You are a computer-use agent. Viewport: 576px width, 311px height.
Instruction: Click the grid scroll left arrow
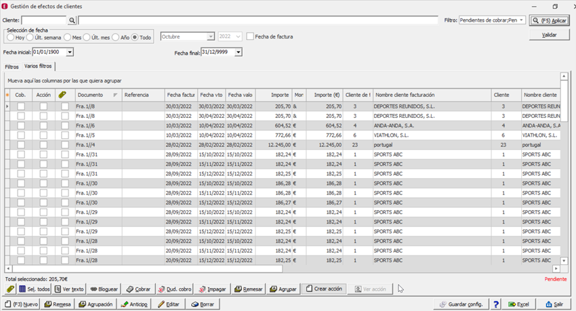7,269
